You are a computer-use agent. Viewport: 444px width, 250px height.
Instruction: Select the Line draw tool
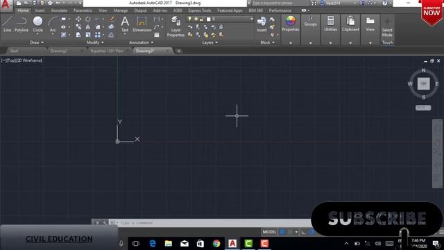point(8,24)
